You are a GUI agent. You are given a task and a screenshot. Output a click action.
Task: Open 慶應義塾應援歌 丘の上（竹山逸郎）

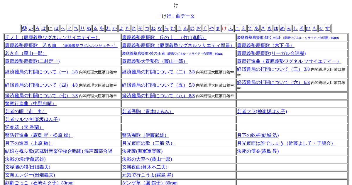(x=164, y=38)
